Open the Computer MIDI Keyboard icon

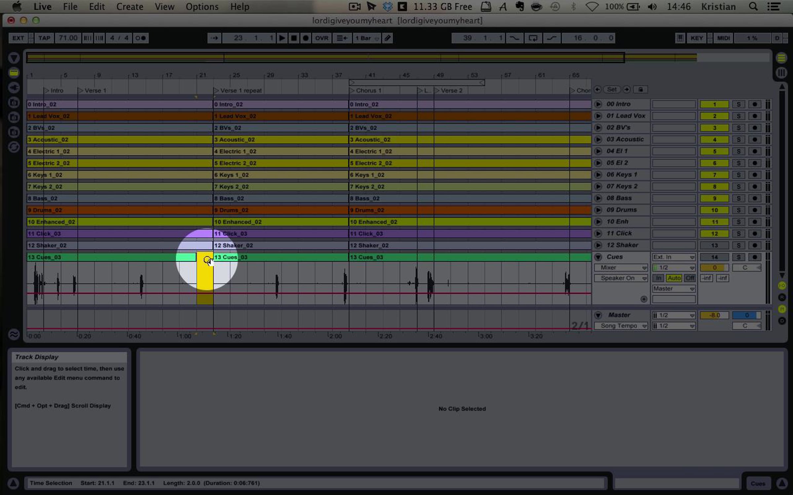point(680,38)
